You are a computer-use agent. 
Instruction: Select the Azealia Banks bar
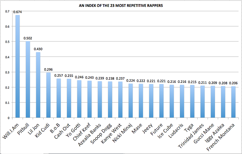point(100,100)
